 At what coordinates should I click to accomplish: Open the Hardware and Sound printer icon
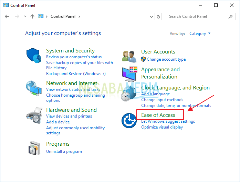pos(34,116)
